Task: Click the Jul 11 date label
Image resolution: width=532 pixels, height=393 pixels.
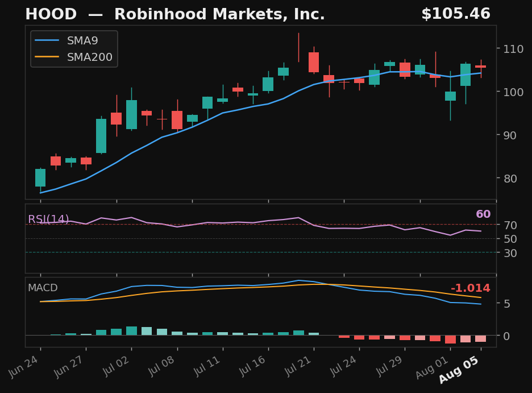Action: (207, 366)
